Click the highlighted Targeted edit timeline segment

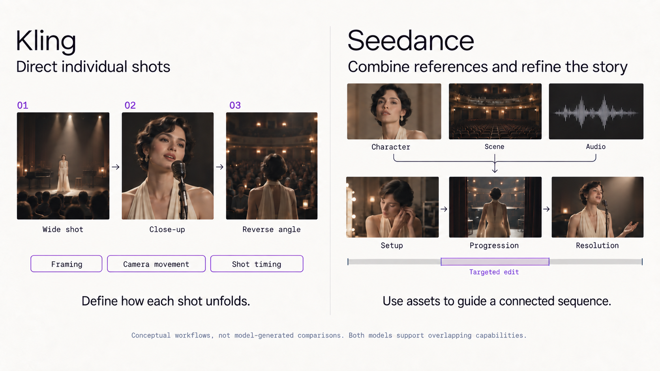[x=495, y=261]
